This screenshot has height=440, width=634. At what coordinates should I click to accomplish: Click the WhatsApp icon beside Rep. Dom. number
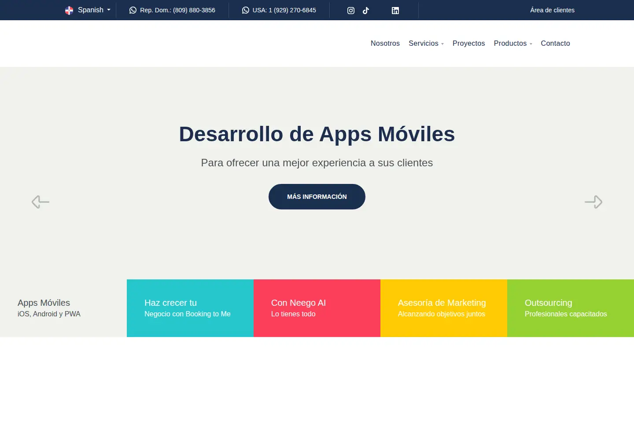133,10
